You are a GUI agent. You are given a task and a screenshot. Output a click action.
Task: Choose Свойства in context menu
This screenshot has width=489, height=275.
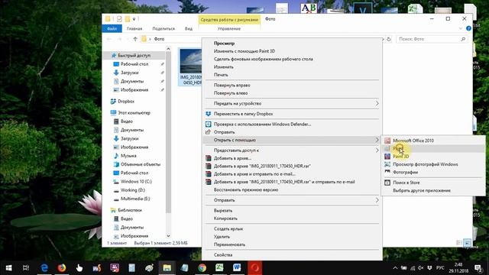coord(223,255)
